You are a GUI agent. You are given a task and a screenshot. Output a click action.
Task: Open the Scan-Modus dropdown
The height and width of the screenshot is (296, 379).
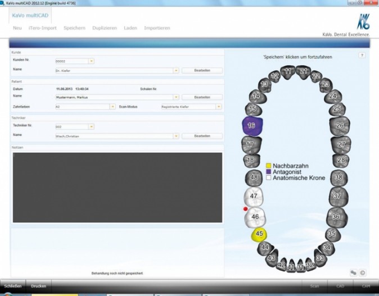(x=219, y=107)
